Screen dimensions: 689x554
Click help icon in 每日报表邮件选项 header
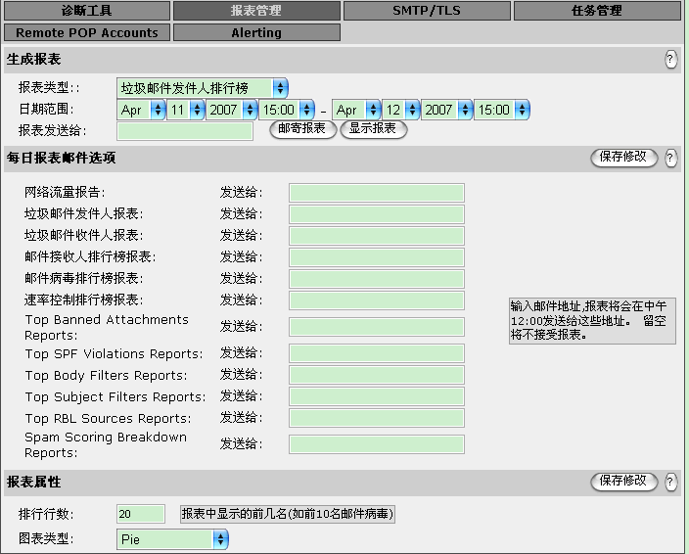coord(670,158)
